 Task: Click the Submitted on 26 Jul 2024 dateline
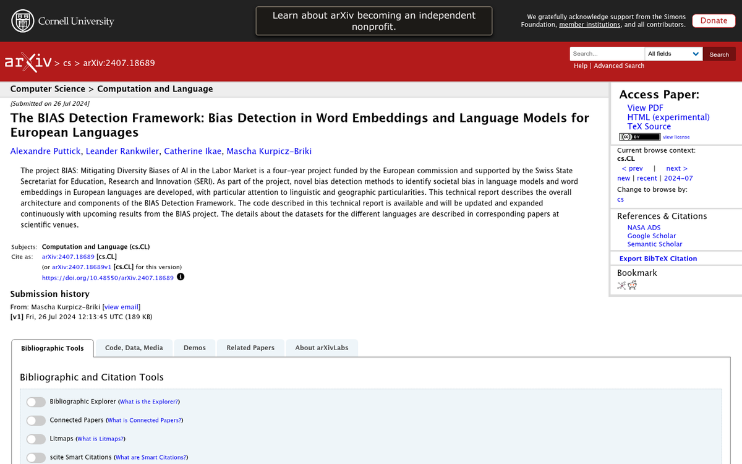(50, 103)
